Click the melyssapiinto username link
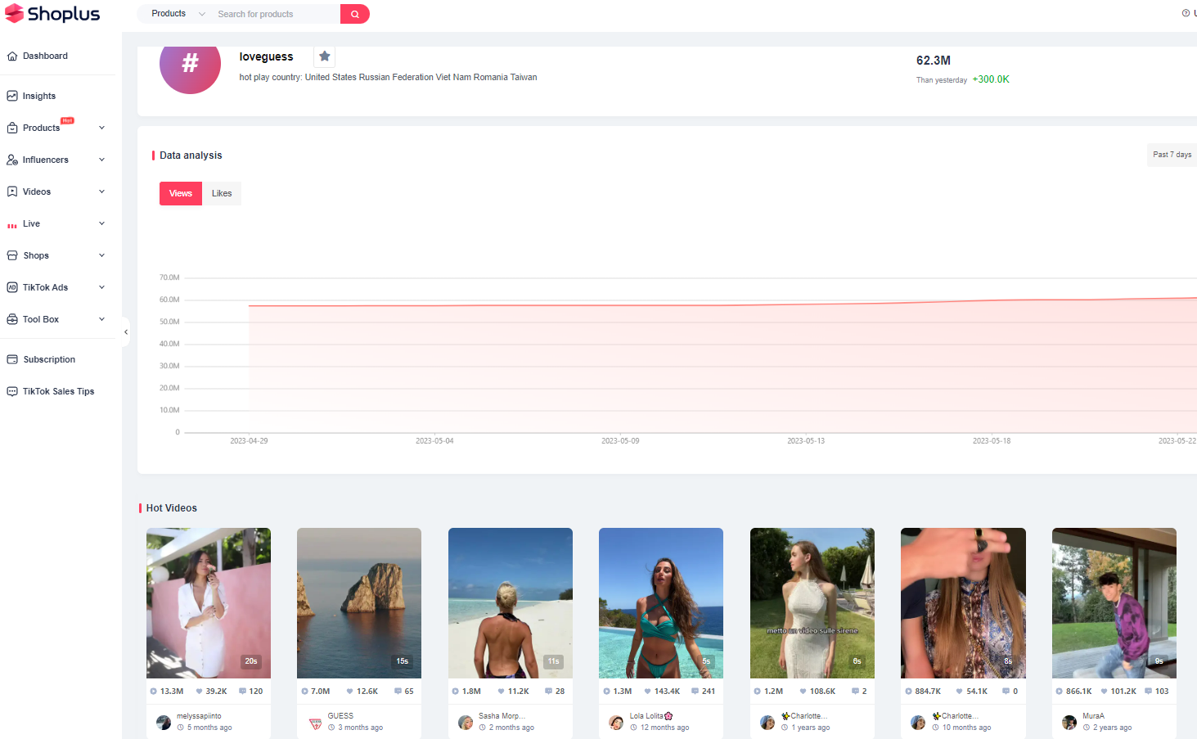This screenshot has width=1197, height=739. (199, 716)
